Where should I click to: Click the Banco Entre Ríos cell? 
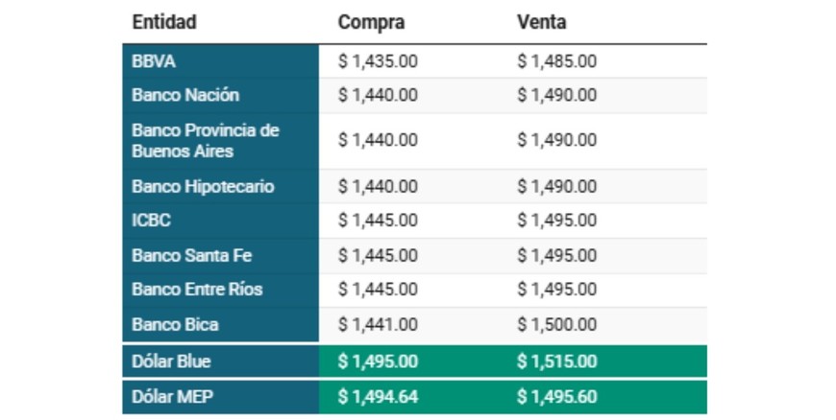click(x=197, y=289)
